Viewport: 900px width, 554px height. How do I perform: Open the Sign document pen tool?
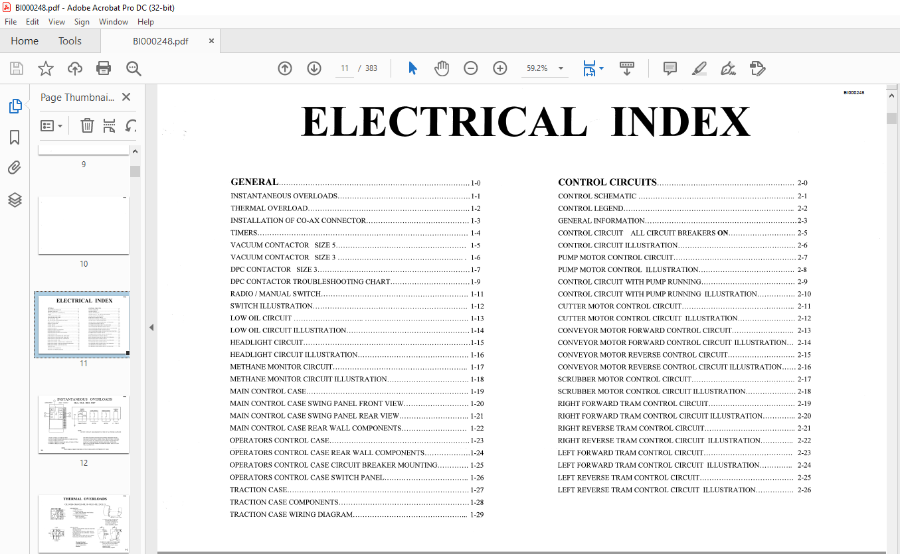click(x=729, y=68)
